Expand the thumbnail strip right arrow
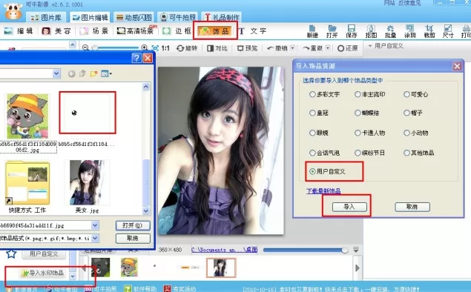 click(358, 268)
